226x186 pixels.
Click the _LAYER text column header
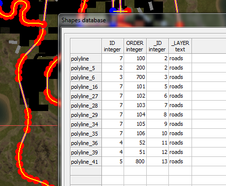pos(180,46)
